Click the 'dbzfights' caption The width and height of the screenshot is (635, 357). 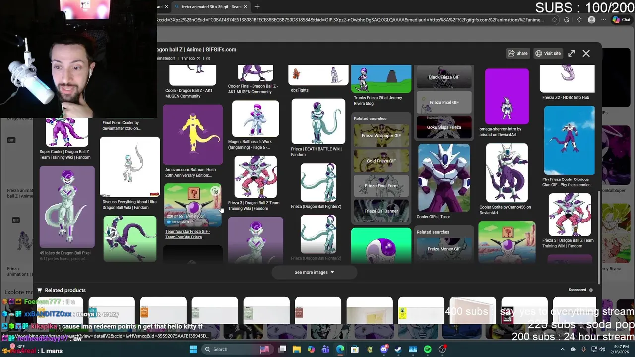click(300, 90)
